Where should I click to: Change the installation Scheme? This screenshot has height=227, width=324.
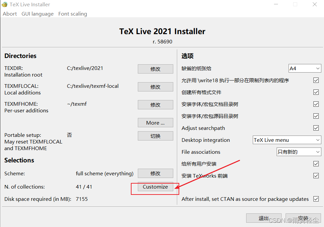click(155, 173)
